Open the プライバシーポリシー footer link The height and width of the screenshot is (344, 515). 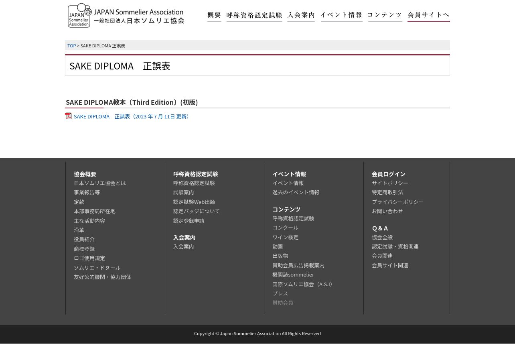point(397,202)
